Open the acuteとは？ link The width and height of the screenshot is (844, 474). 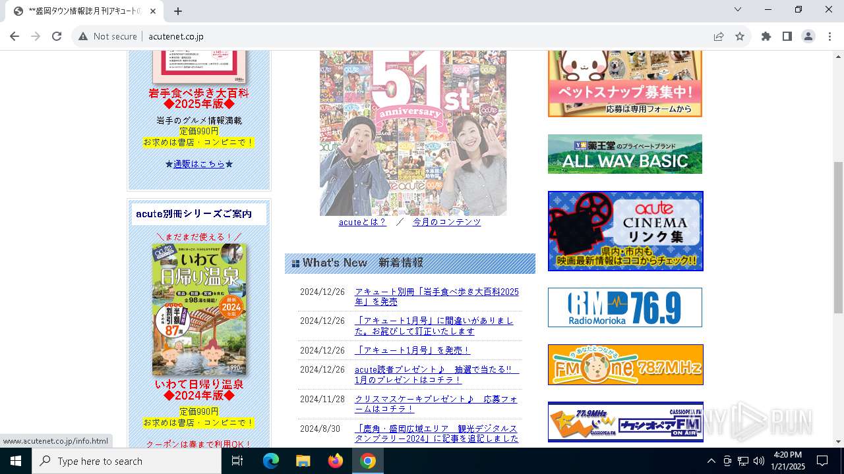coord(362,223)
